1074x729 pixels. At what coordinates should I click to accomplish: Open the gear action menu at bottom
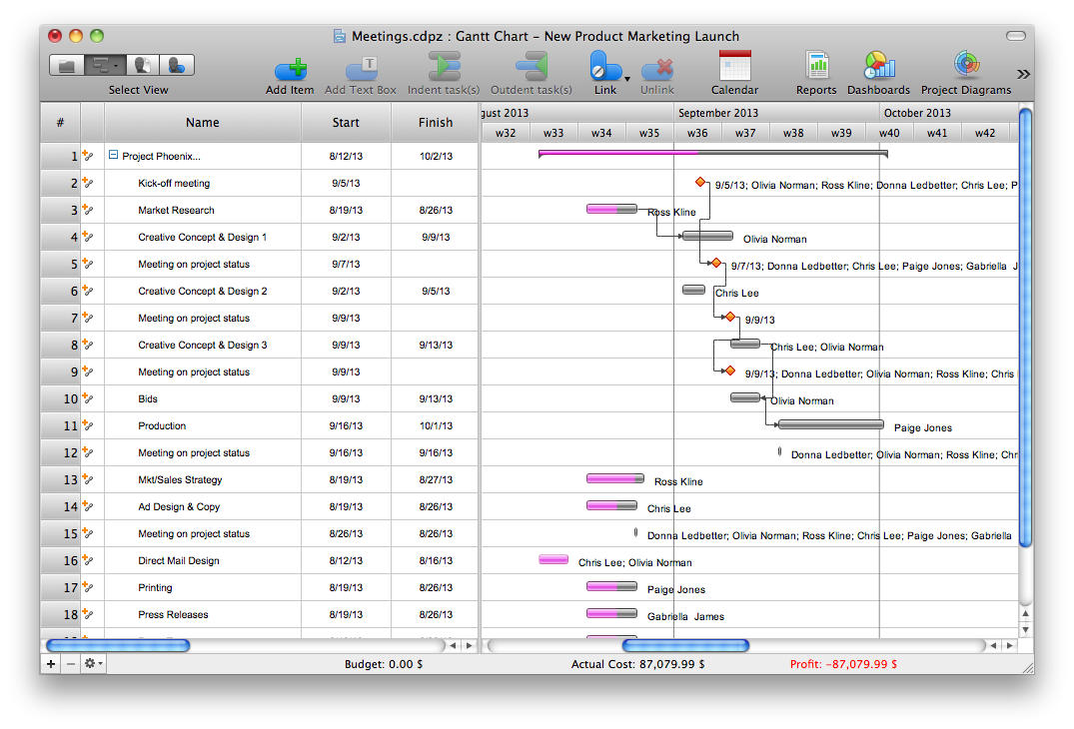pyautogui.click(x=93, y=663)
